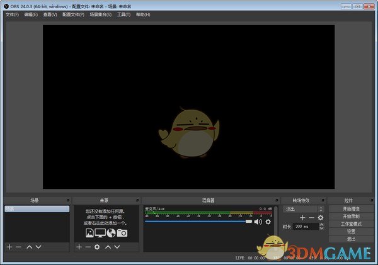Move source down in Sources panel

tap(117, 247)
